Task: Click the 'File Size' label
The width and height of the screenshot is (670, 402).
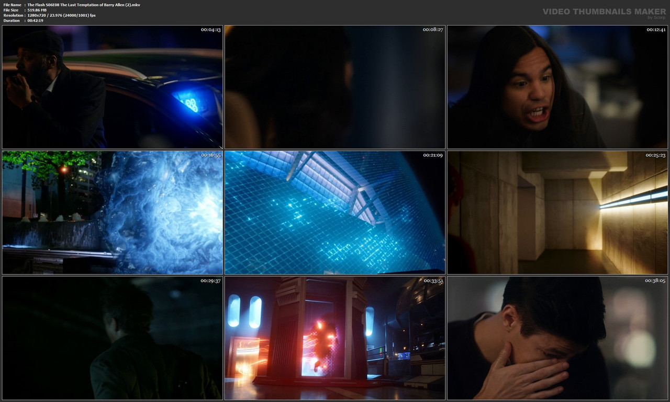Action: tap(11, 10)
